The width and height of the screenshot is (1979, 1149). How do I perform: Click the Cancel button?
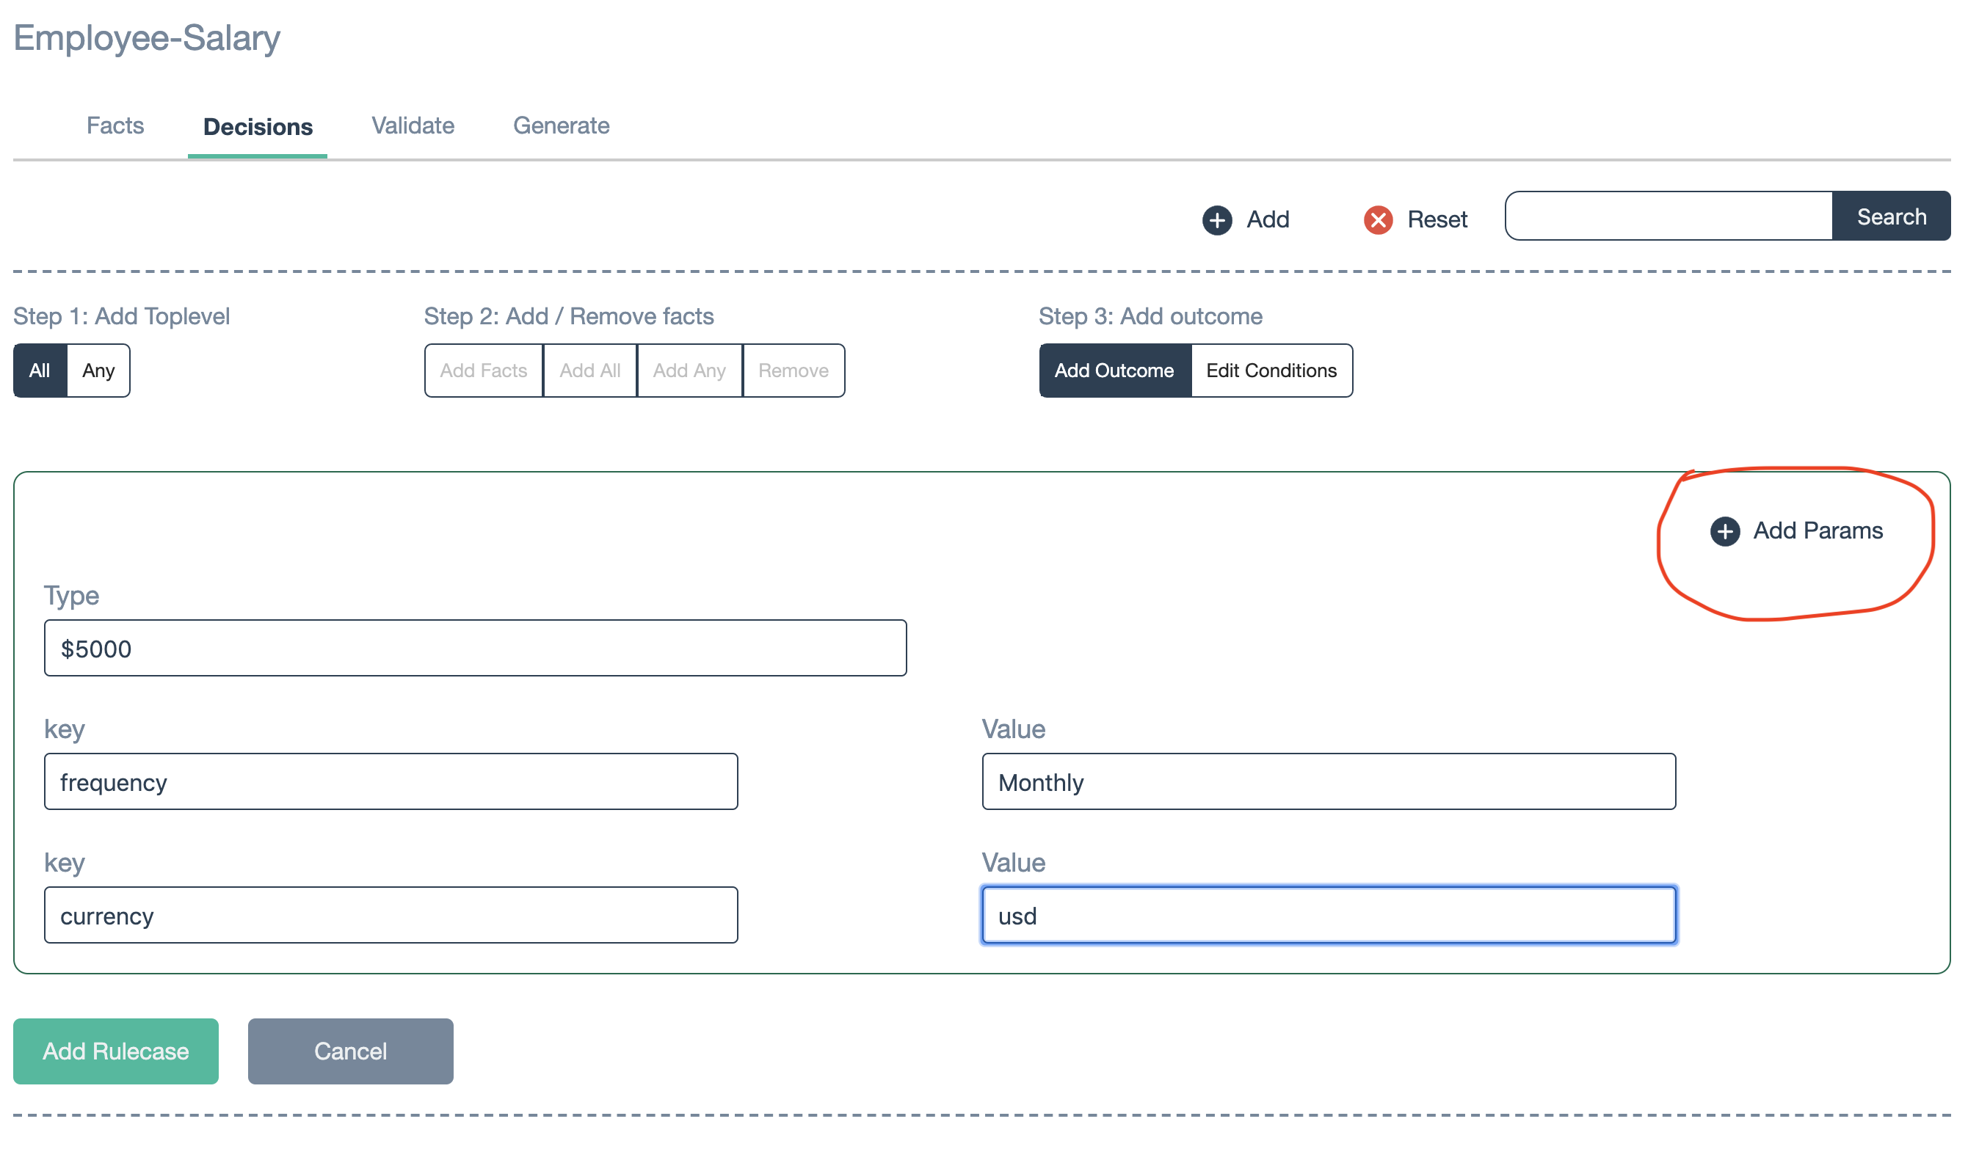pos(350,1051)
